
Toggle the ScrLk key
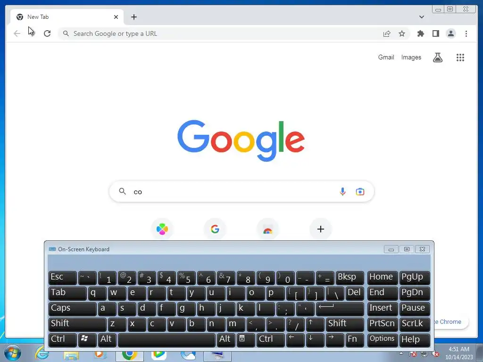[x=415, y=324]
